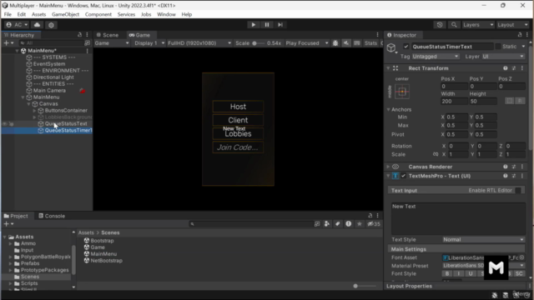This screenshot has height=300, width=534.
Task: Open the Hierarchy create plus button
Action: pyautogui.click(x=8, y=42)
